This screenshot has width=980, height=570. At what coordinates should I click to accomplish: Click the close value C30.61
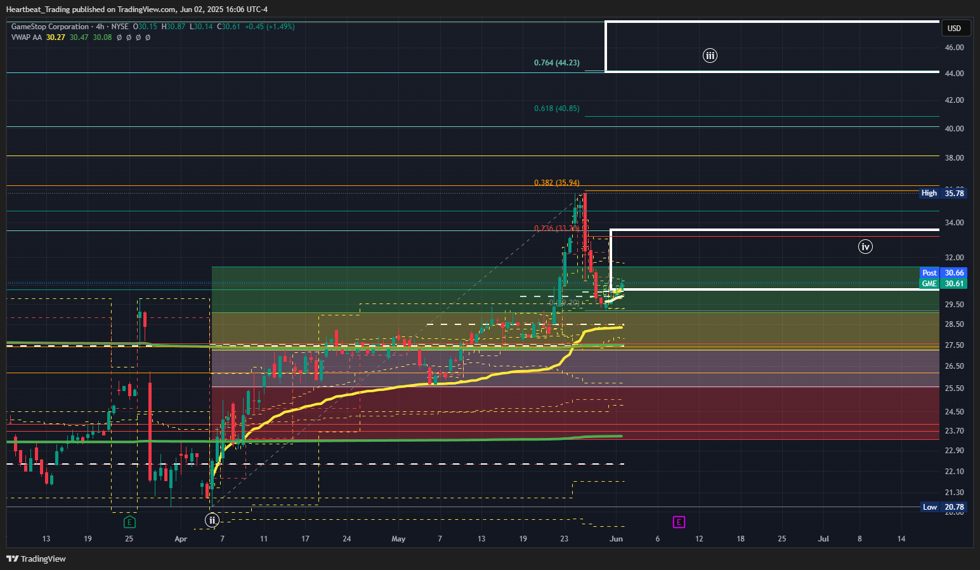pyautogui.click(x=229, y=27)
